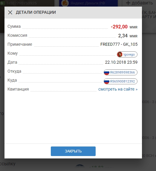This screenshot has width=156, height=171.
Task: Click Russian flag icon beside R628989598366
Action: [106, 72]
